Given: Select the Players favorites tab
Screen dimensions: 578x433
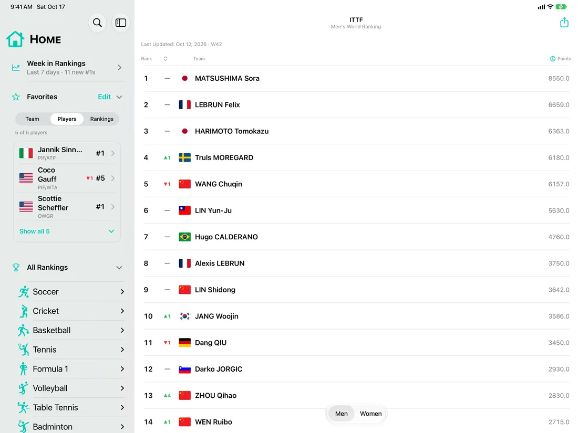Looking at the screenshot, I should click(67, 119).
